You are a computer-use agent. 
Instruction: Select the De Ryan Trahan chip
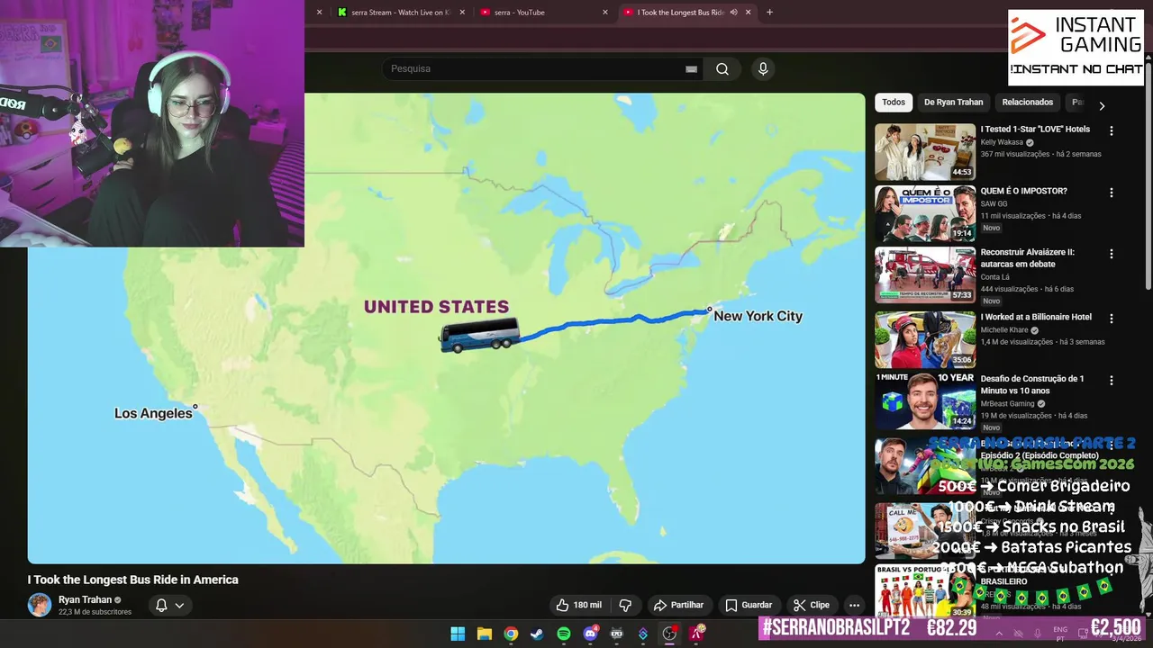(x=953, y=103)
